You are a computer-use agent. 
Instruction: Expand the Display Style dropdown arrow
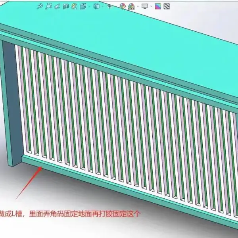(103, 6)
